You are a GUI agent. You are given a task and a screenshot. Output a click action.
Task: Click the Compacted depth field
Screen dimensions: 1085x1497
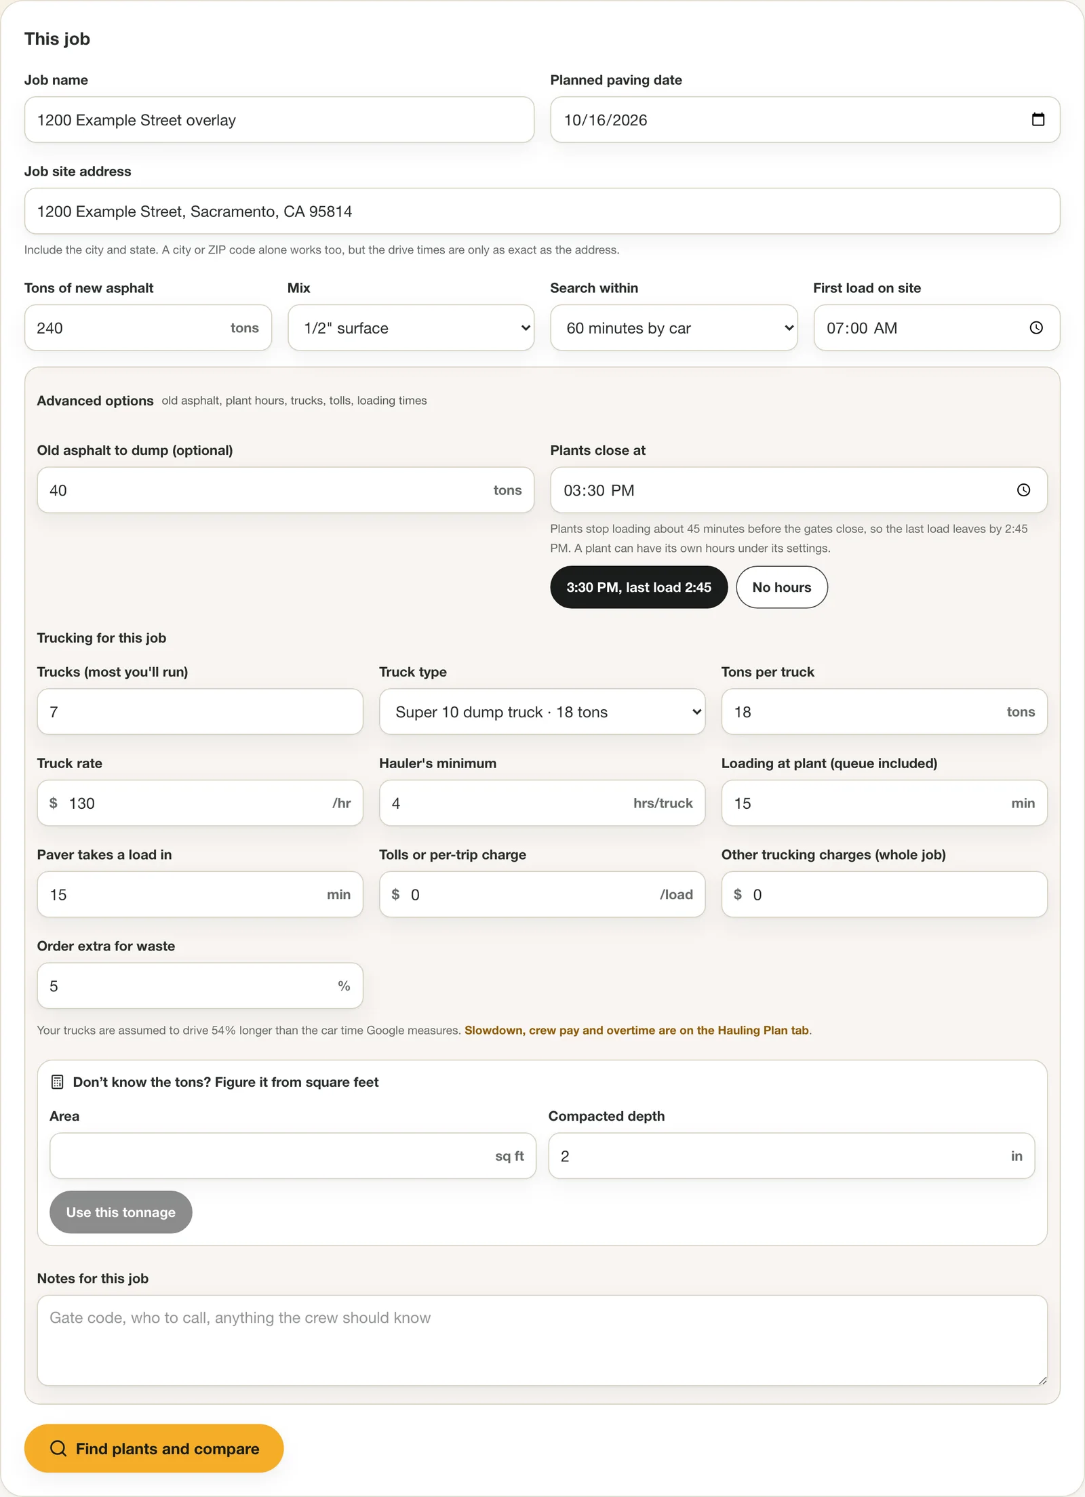point(791,1156)
